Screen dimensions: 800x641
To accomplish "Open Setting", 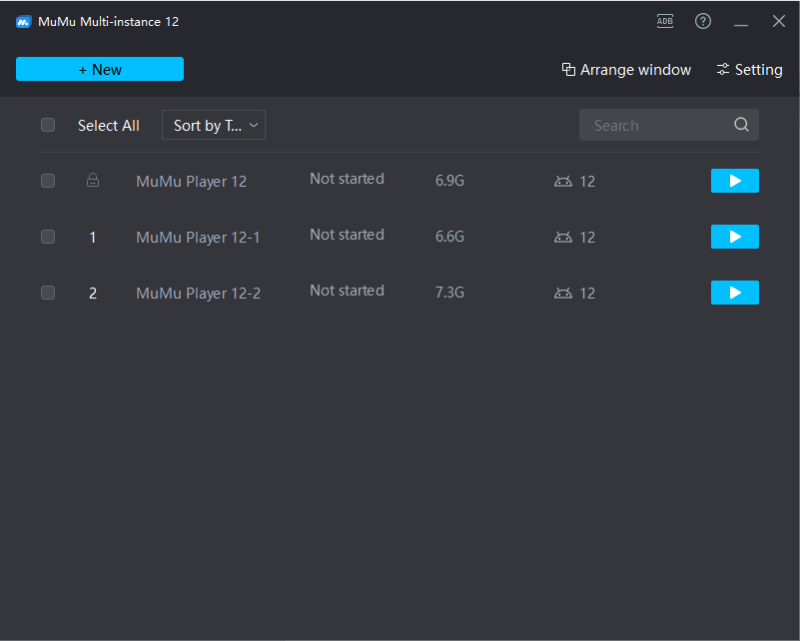I will click(749, 69).
